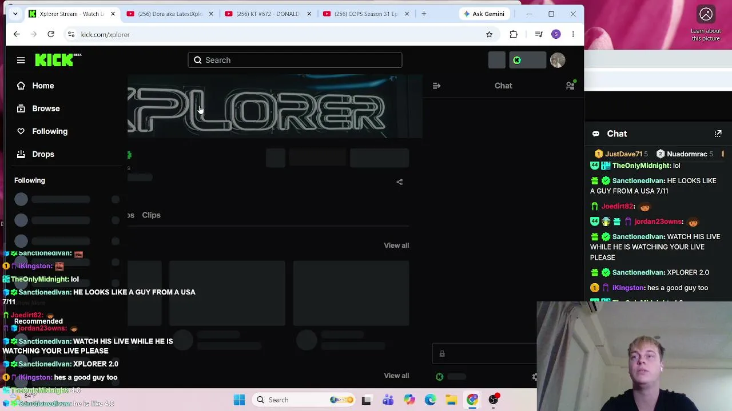The width and height of the screenshot is (732, 411).
Task: Click the share icon on channel page
Action: click(x=400, y=182)
